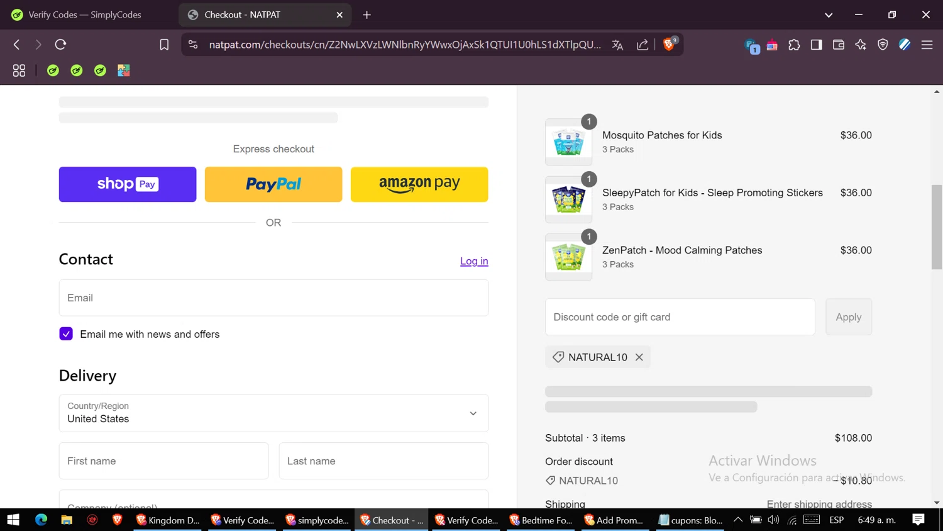Viewport: 943px width, 531px height.
Task: Open the volume control in tray
Action: [x=774, y=520]
